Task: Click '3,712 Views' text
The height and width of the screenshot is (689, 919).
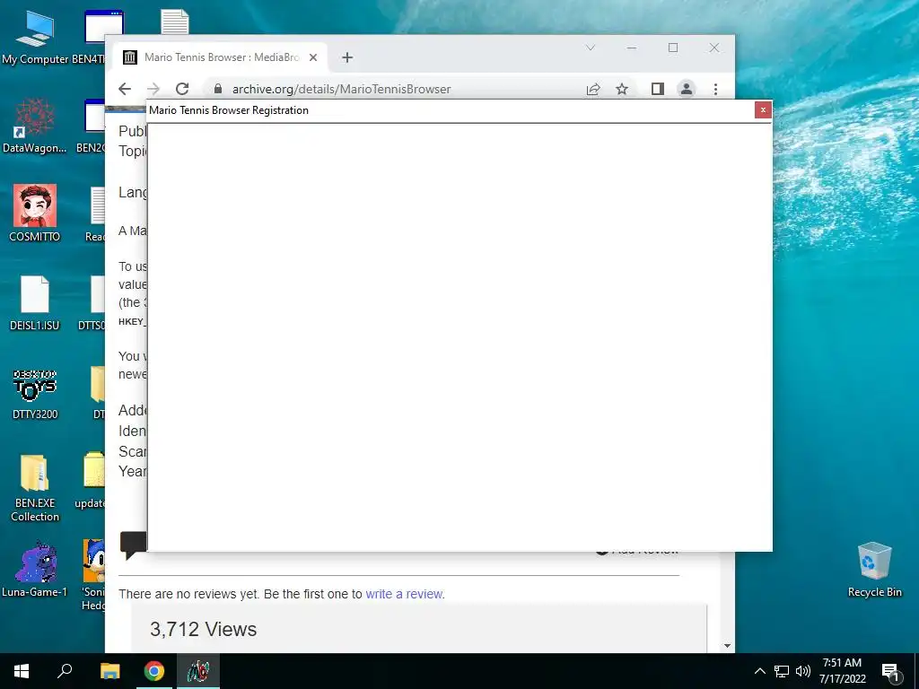Action: point(204,629)
